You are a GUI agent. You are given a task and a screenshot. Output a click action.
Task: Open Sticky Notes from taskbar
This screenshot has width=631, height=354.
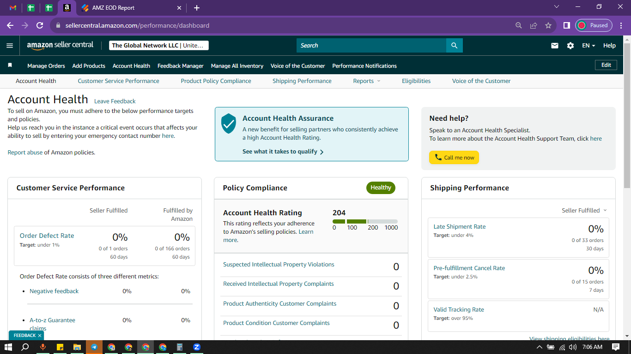point(60,347)
